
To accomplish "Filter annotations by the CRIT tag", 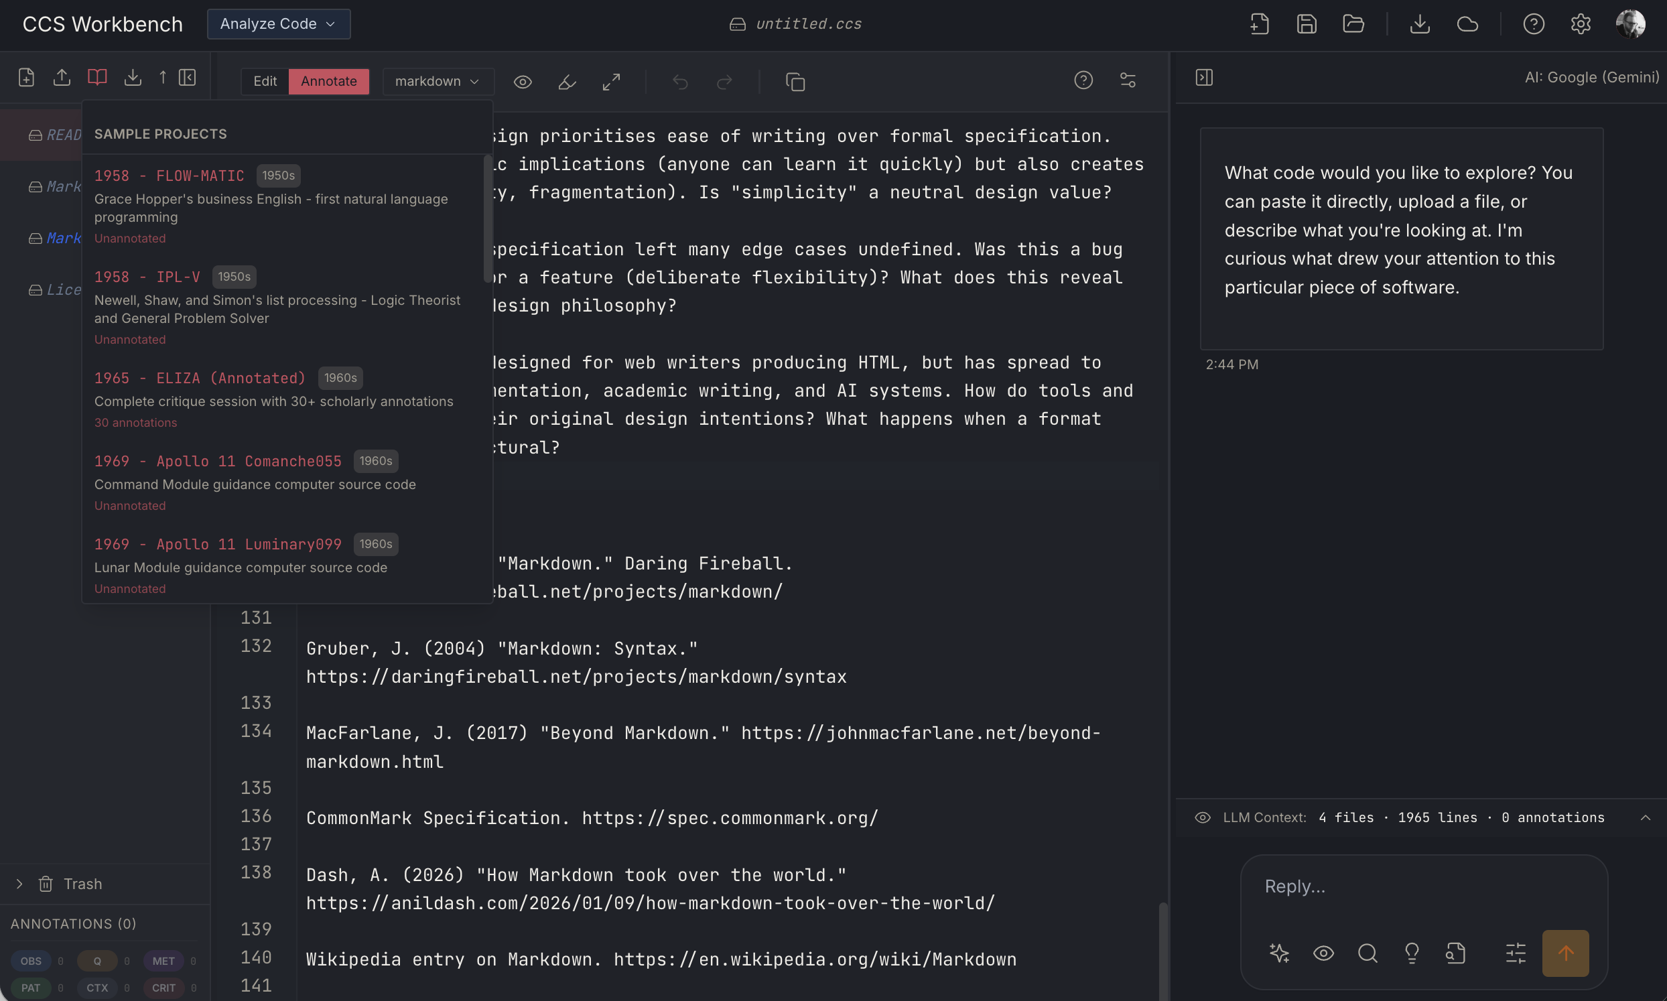I will (x=164, y=988).
